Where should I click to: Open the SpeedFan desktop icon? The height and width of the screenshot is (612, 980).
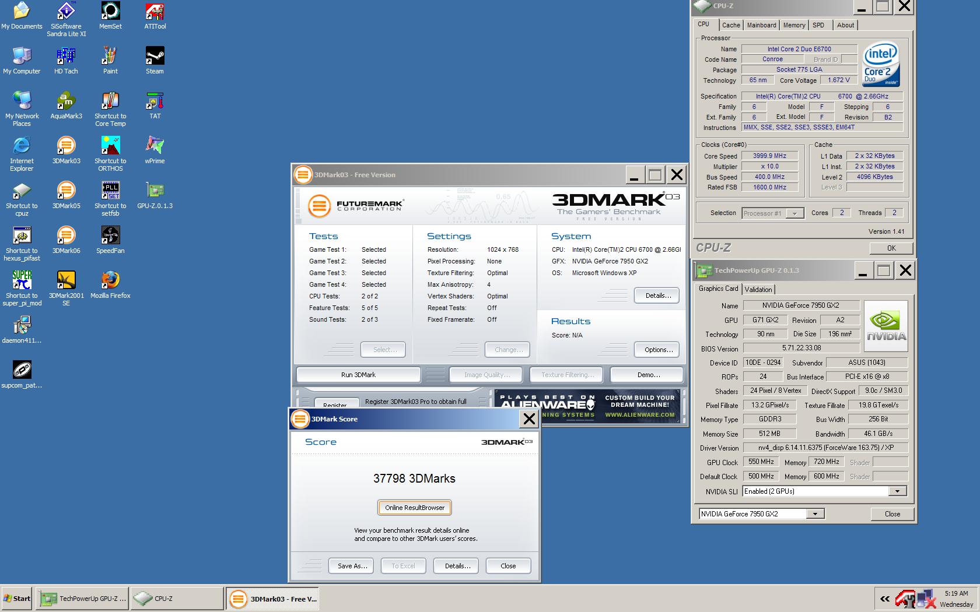[x=110, y=240]
